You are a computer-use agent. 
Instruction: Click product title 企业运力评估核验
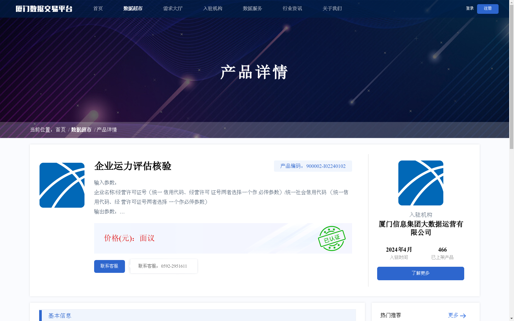point(133,166)
